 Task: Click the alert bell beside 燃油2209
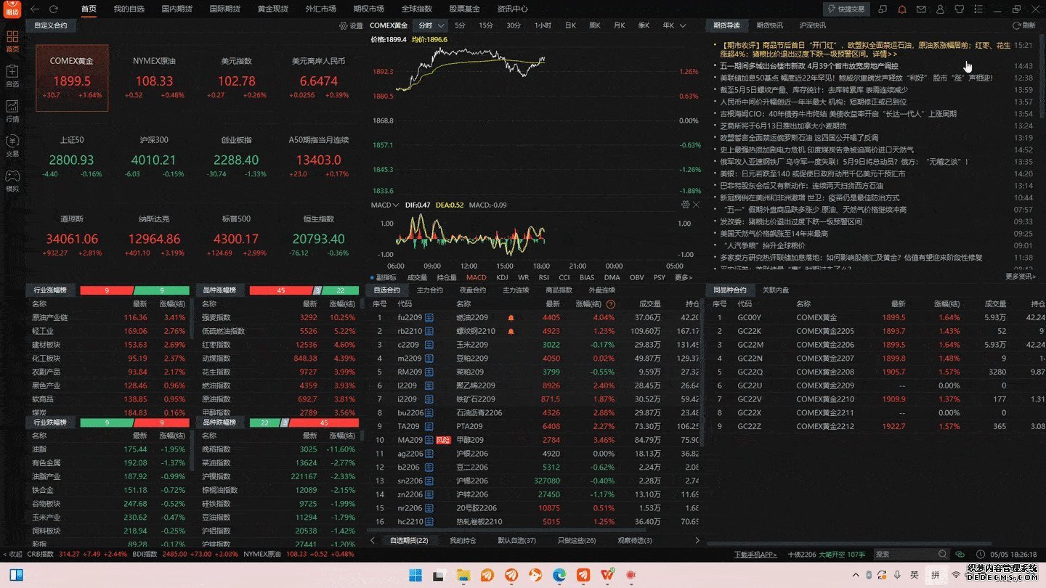pos(511,318)
